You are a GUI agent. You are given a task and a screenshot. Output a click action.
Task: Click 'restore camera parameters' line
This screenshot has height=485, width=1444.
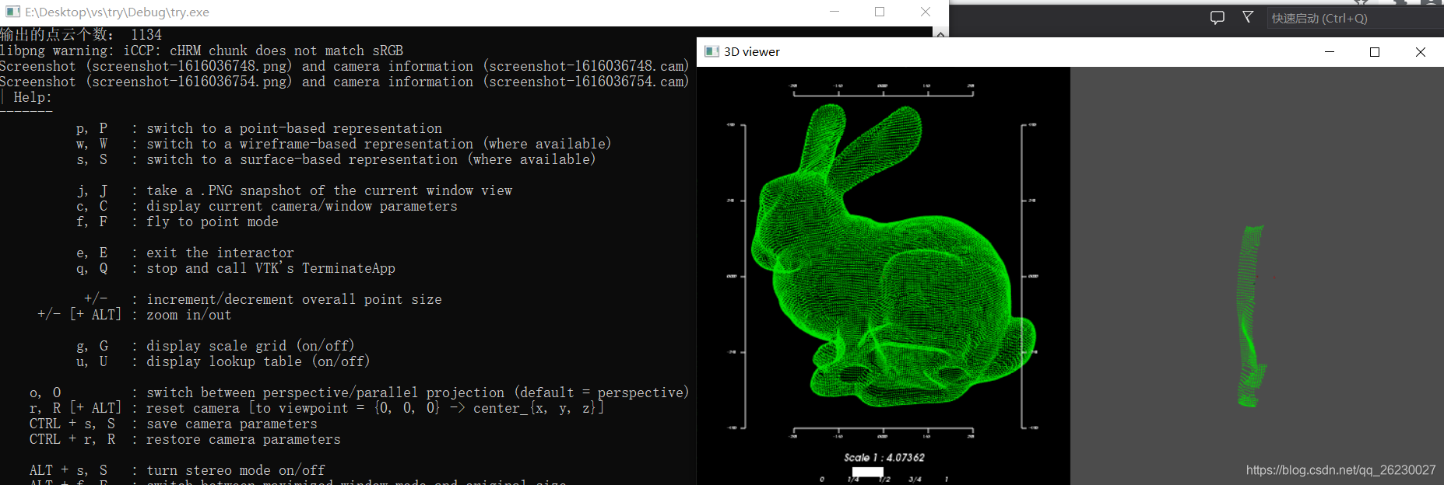pos(244,439)
